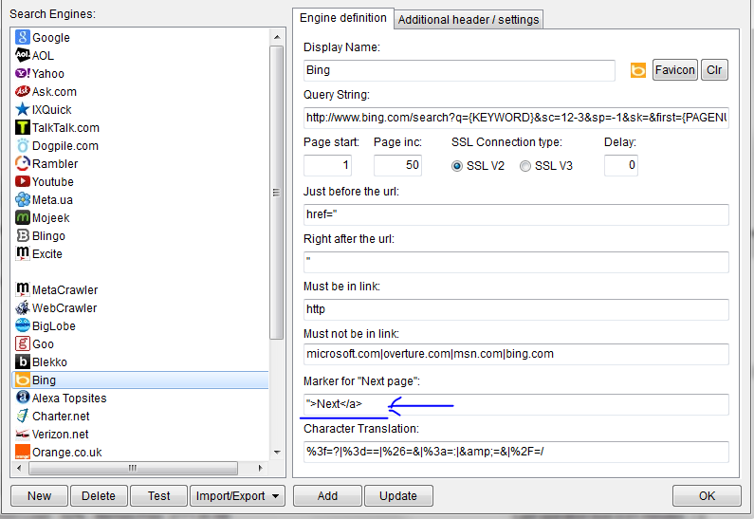Select the Dogpile.com icon
Image resolution: width=754 pixels, height=519 pixels.
pyautogui.click(x=22, y=145)
